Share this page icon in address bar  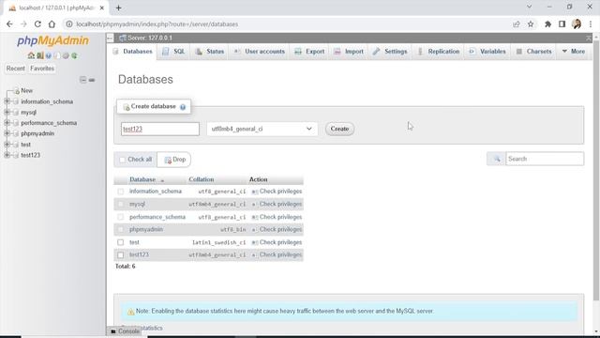(517, 24)
